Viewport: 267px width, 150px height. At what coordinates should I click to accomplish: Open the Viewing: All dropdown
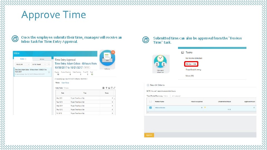23,64
